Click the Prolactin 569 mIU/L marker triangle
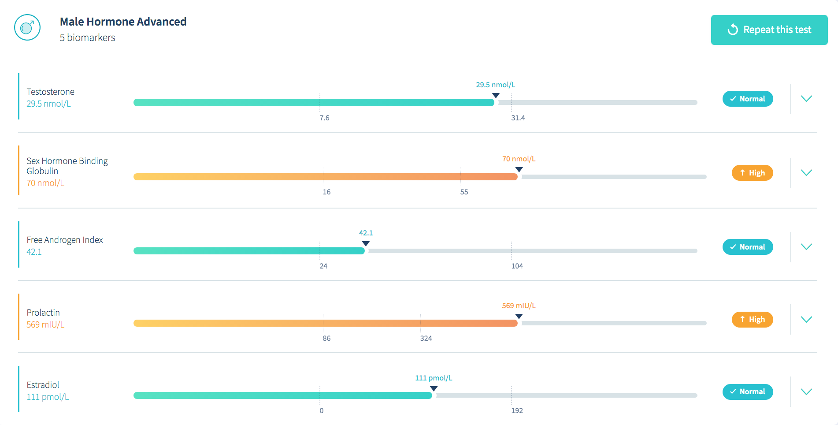The width and height of the screenshot is (838, 425). click(519, 316)
